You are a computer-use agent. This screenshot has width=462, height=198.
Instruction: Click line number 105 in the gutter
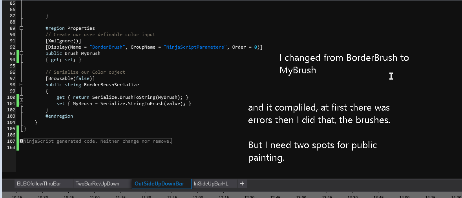(11, 129)
